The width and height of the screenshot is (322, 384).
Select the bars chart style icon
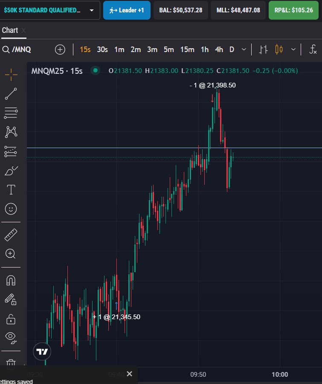click(263, 49)
